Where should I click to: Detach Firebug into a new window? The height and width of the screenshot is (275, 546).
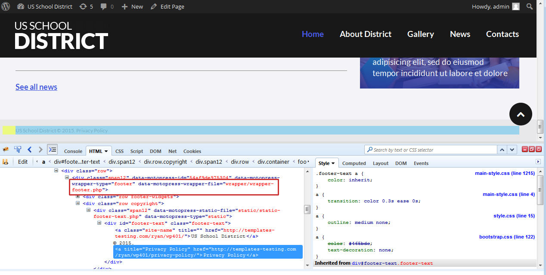click(x=532, y=149)
